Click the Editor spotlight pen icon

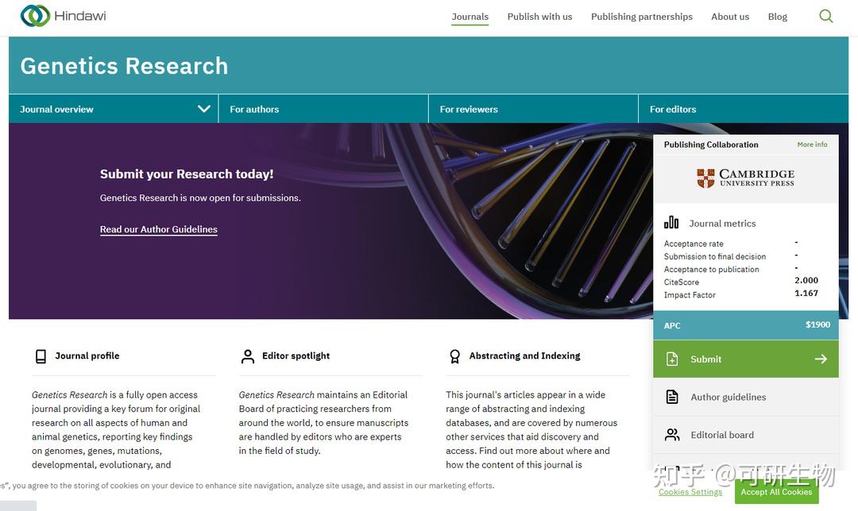[x=248, y=355]
